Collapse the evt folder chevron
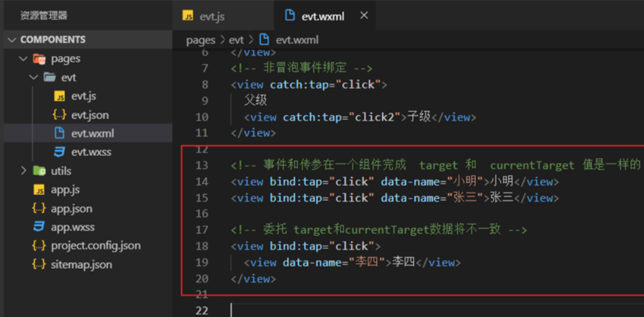The width and height of the screenshot is (644, 317). pos(34,77)
